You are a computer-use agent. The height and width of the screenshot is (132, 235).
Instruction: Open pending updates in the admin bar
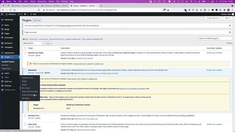(x=20, y=14)
